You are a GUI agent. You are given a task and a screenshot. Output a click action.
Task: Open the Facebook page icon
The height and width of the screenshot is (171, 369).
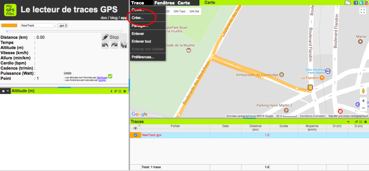pos(356,3)
